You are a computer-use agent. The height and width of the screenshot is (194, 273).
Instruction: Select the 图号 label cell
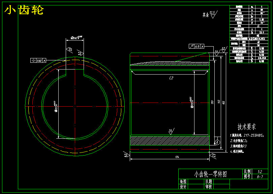[247, 176]
